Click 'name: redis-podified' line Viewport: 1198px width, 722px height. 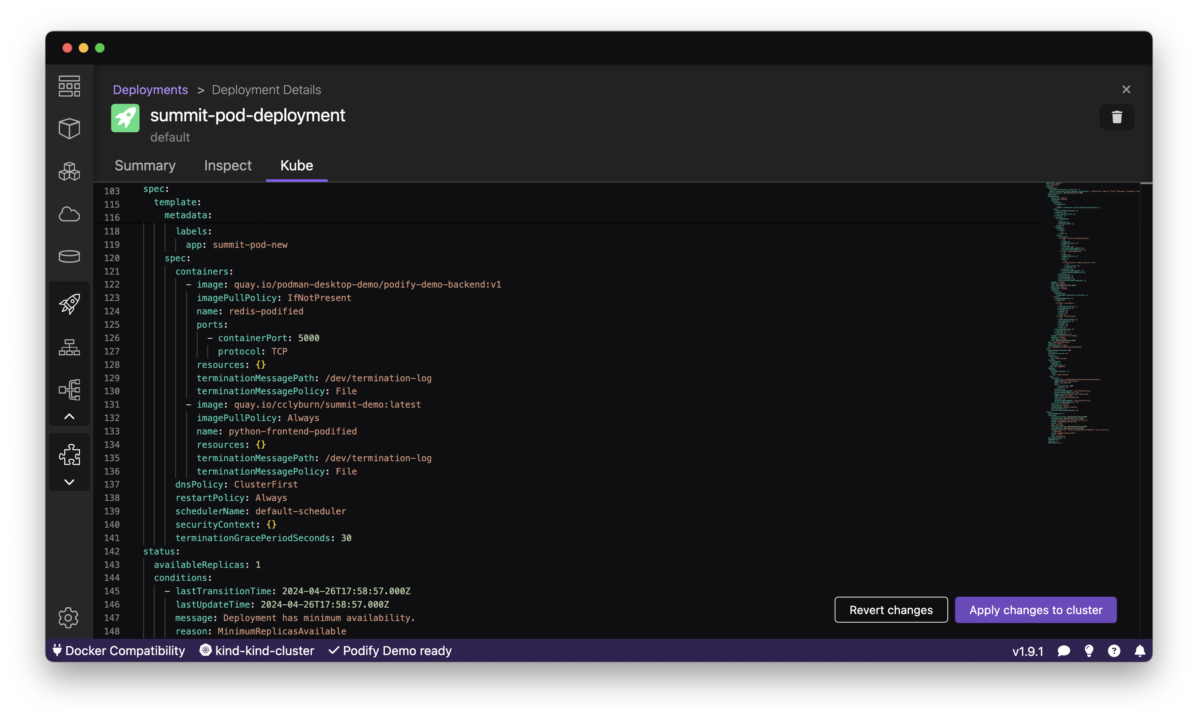(x=250, y=311)
